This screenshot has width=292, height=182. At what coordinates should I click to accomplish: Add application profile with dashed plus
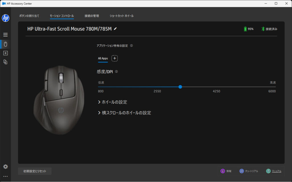(115, 58)
